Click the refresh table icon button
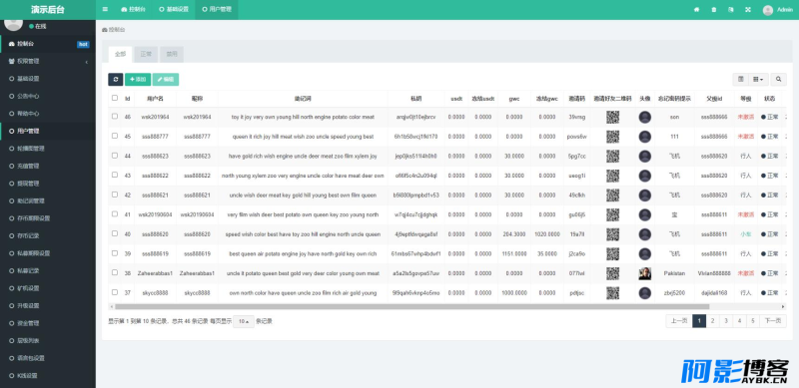The height and width of the screenshot is (388, 799). click(x=116, y=80)
